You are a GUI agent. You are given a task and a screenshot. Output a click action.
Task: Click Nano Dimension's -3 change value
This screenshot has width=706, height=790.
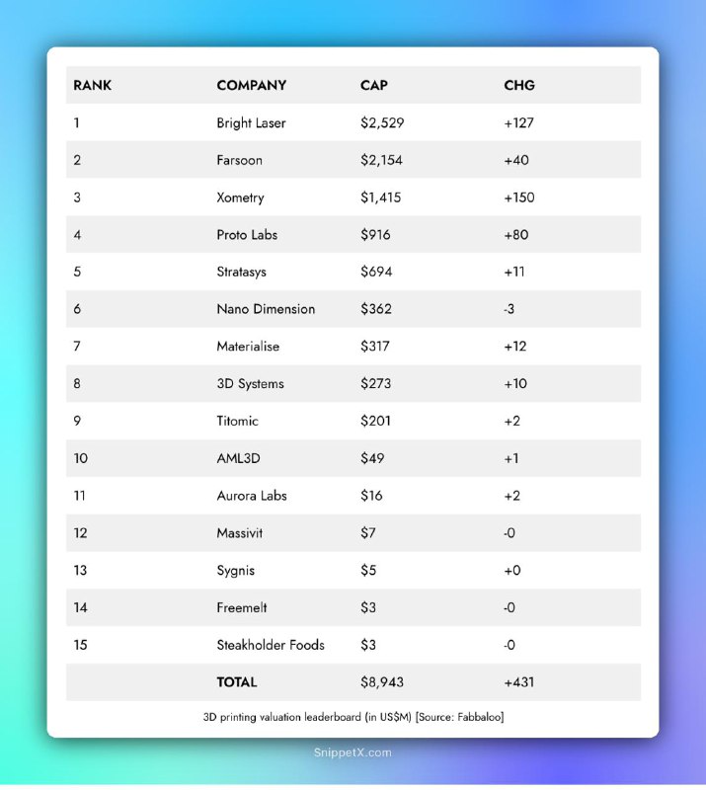[509, 309]
